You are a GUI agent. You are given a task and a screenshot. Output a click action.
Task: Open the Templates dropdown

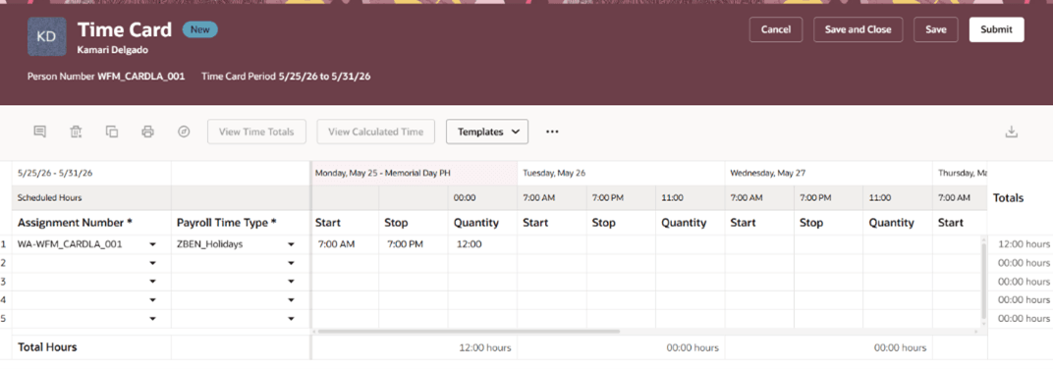tap(487, 132)
